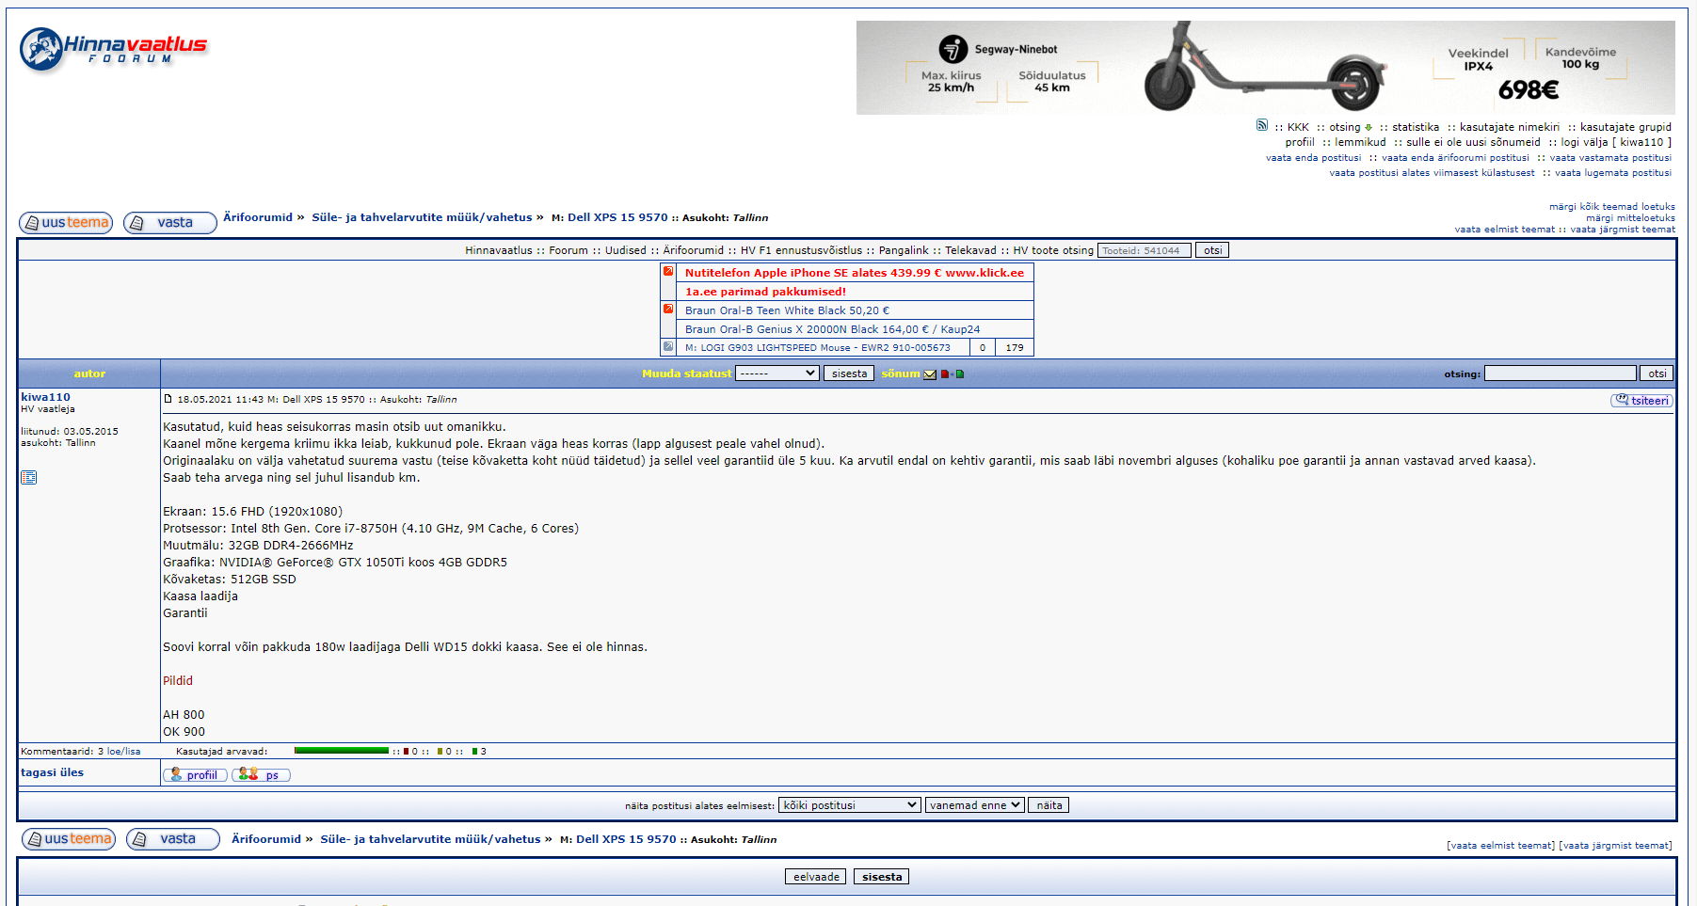Image resolution: width=1697 pixels, height=906 pixels.
Task: Open 'M: LOGI G903 LIGHTSPEED Mouse' link
Action: 818,348
